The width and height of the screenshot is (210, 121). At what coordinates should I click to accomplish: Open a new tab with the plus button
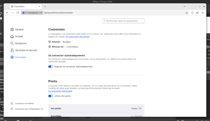click(x=45, y=7)
